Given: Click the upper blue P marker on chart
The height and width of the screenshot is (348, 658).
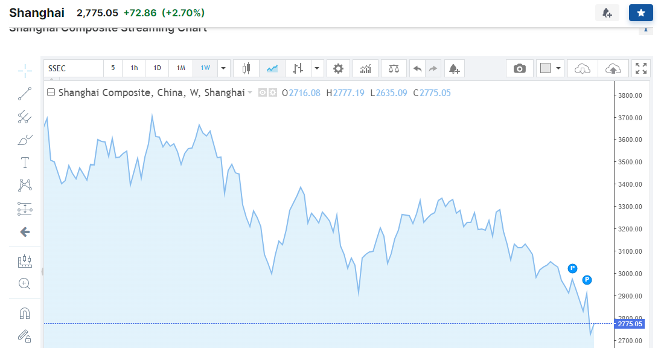Looking at the screenshot, I should (x=572, y=268).
